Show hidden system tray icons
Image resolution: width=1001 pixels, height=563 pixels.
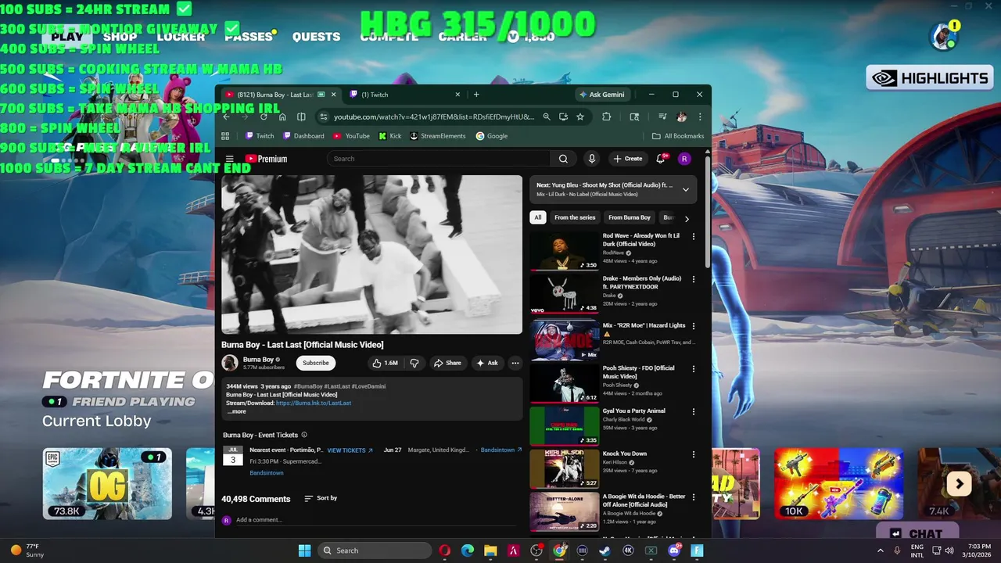click(881, 550)
